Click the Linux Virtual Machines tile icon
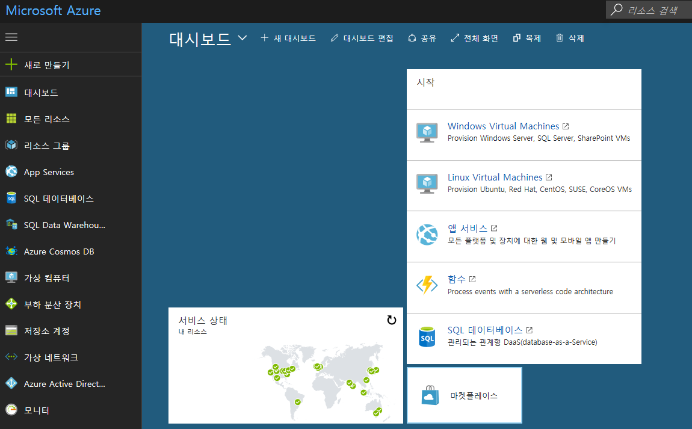Viewport: 692px width, 429px height. [x=427, y=184]
